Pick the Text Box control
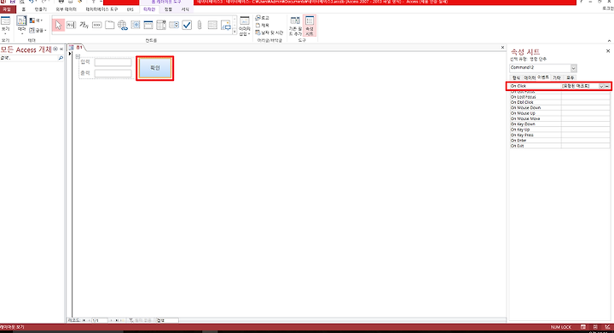The width and height of the screenshot is (614, 333). coord(71,25)
